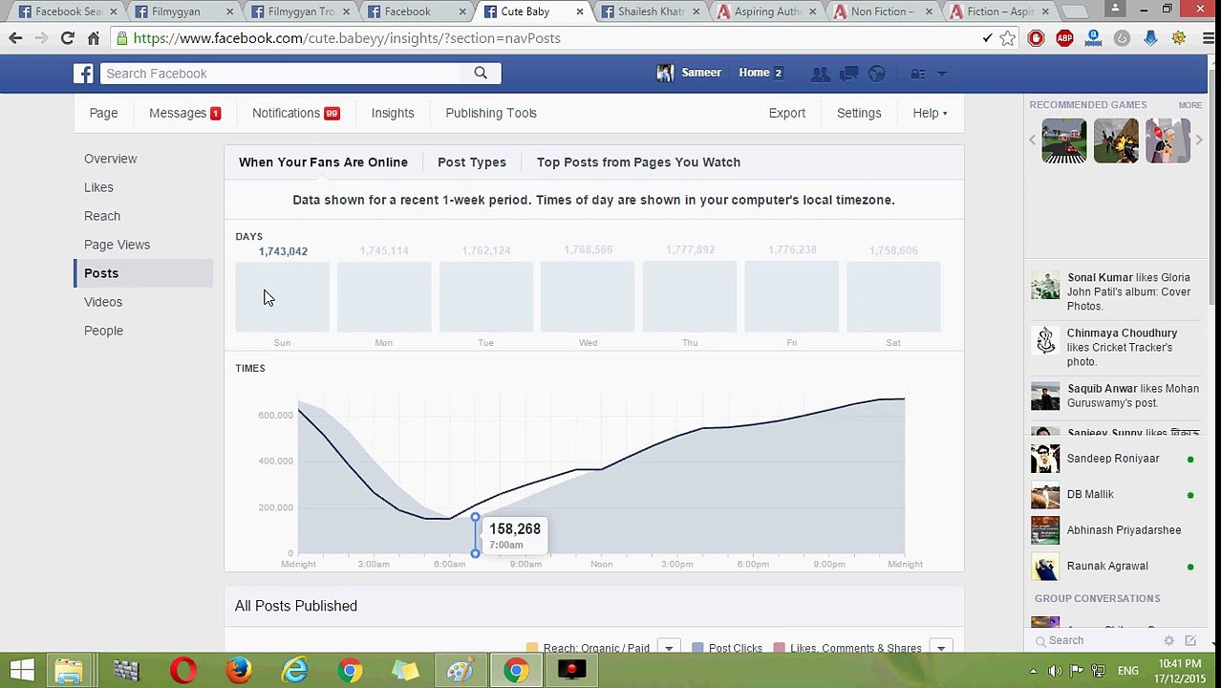Click the search magnifier button

(x=481, y=74)
